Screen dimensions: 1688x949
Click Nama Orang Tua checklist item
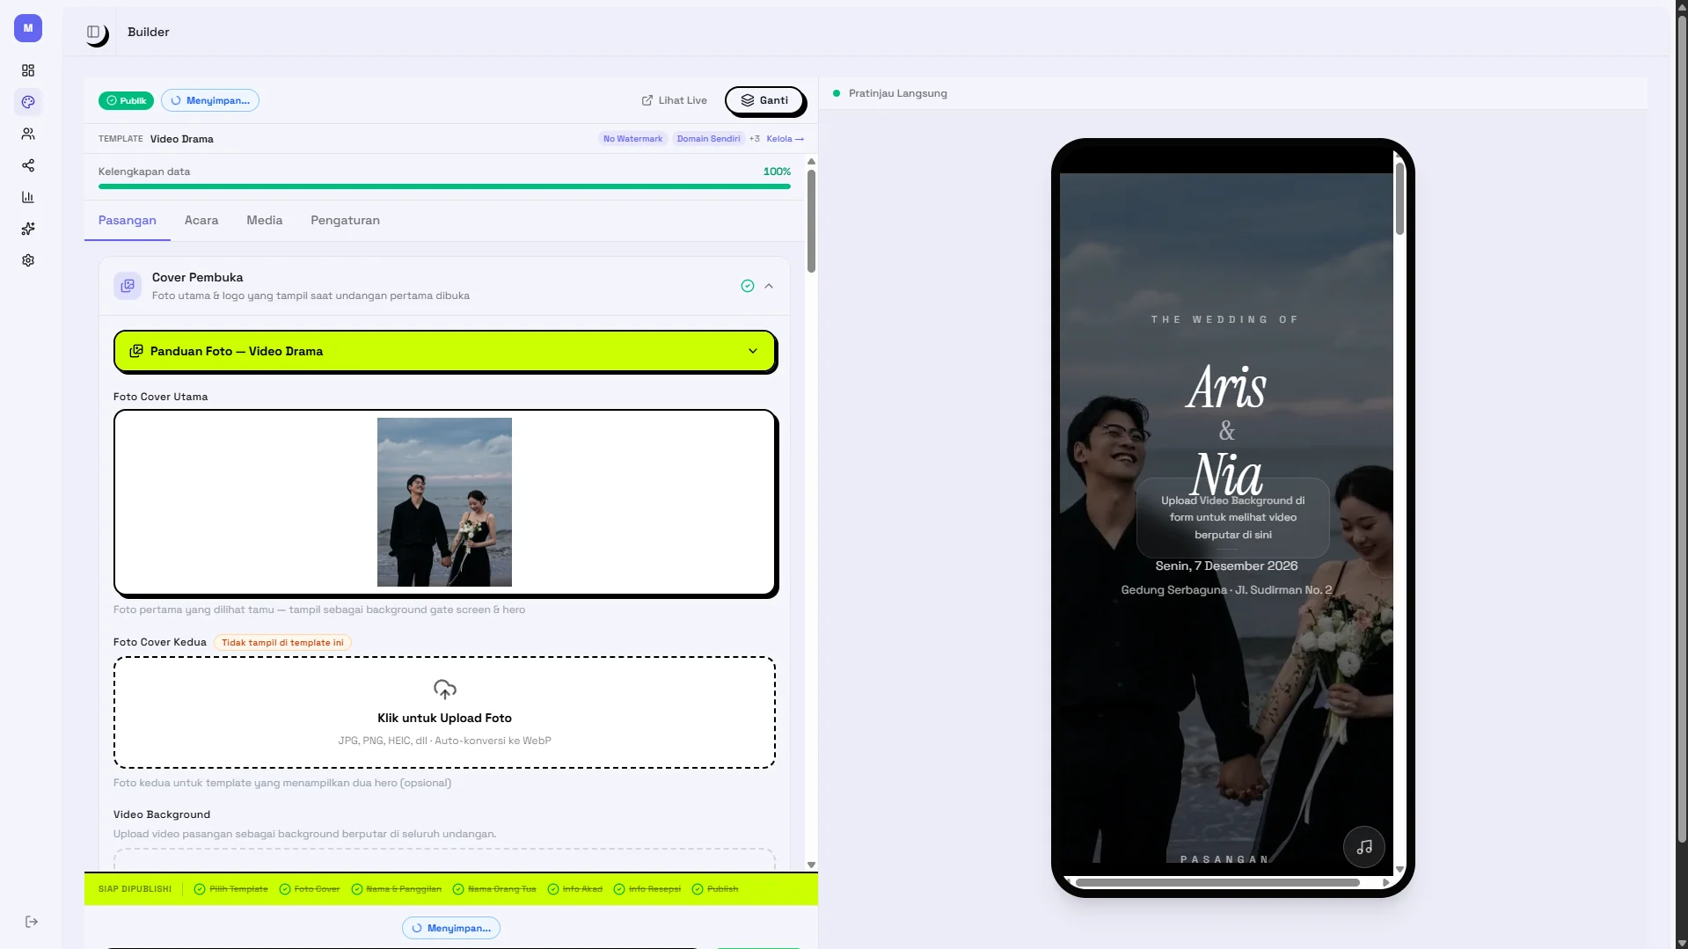click(x=494, y=889)
